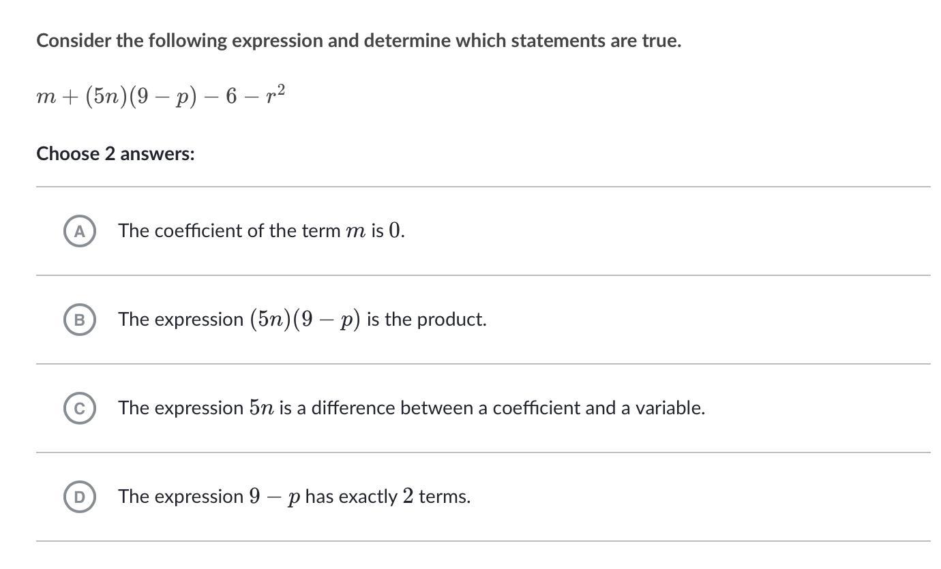Screen dimensions: 941x569
Task: Select answer choice A circle
Action: click(x=80, y=231)
